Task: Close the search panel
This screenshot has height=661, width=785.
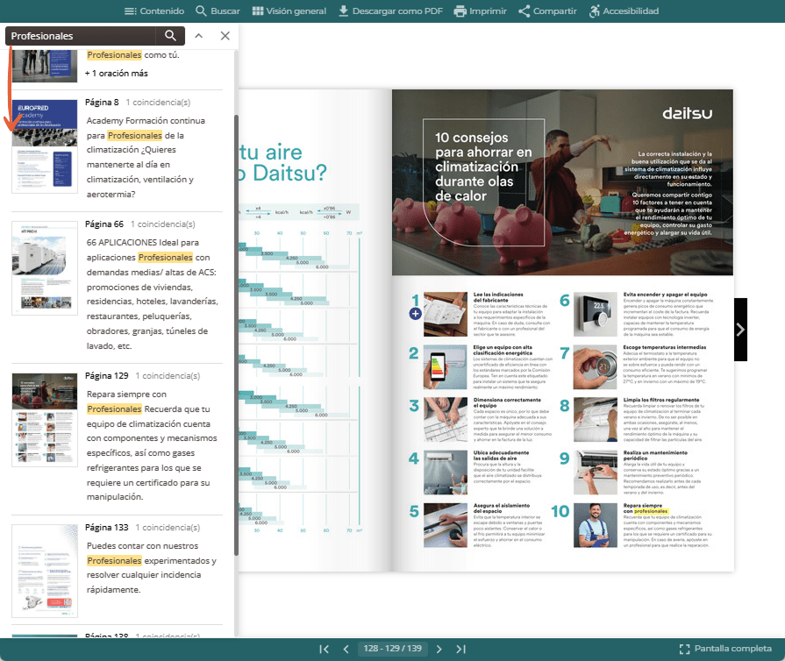Action: click(x=225, y=36)
